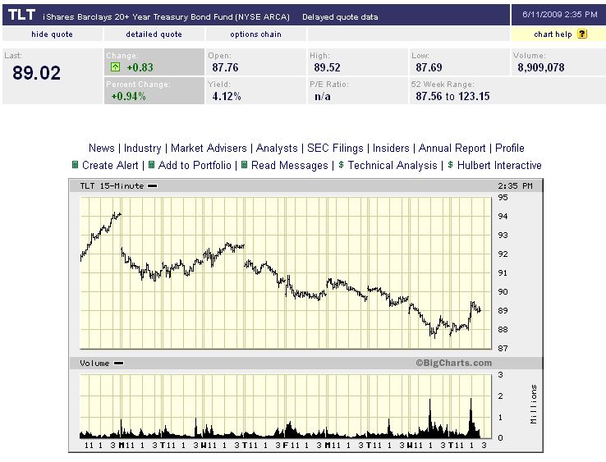This screenshot has width=606, height=462.
Task: Open the Annual Report link
Action: click(452, 148)
